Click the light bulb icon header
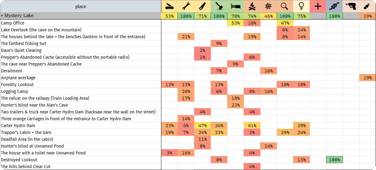This screenshot has width=376, height=170. 302,6
